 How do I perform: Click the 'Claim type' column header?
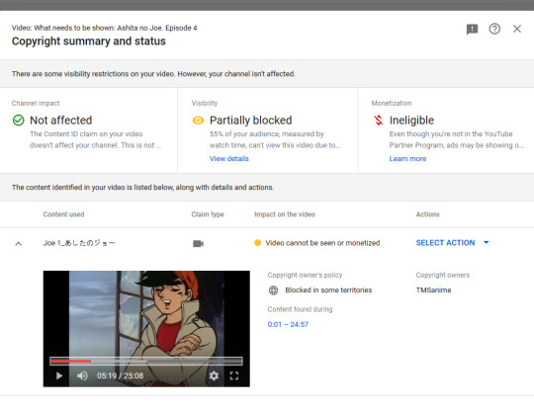click(208, 214)
